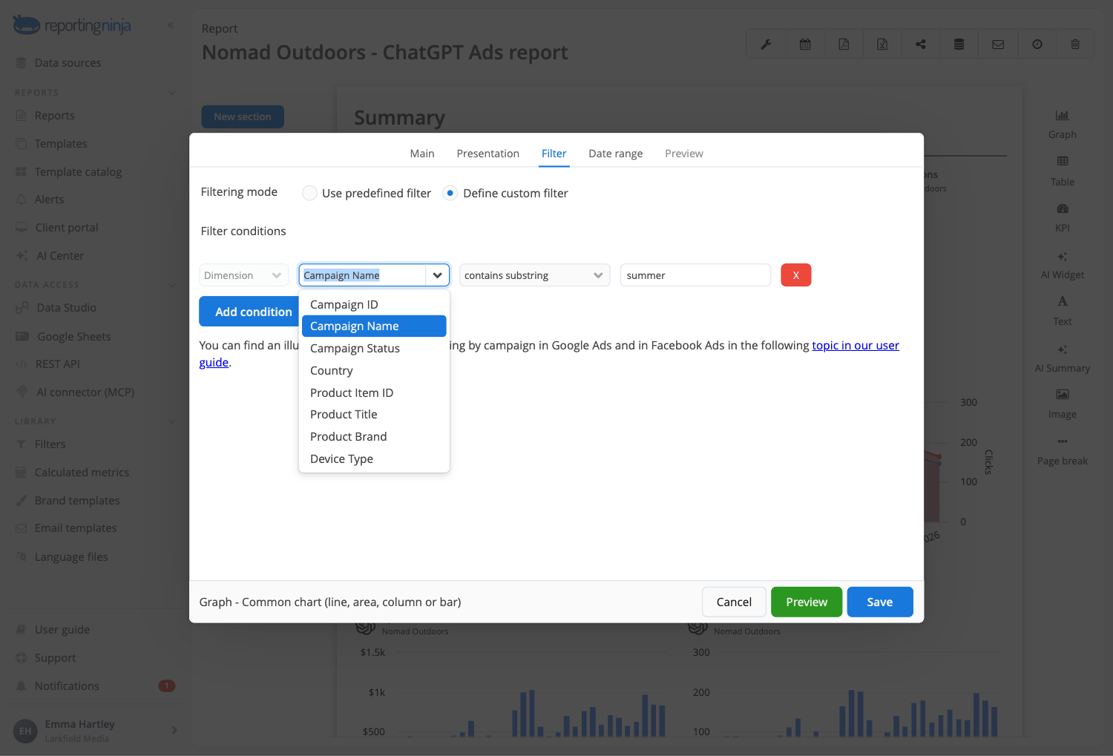Image resolution: width=1113 pixels, height=756 pixels.
Task: Open the contains substring operator dropdown
Action: pos(535,275)
